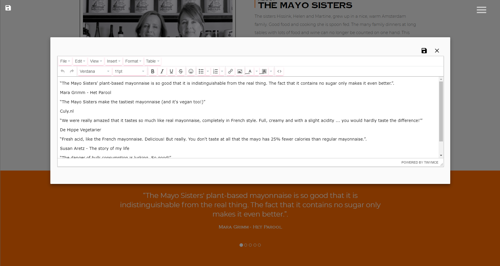Click 'The Mayo Sisters' page heading
Screen dimensions: 500x266
click(305, 5)
